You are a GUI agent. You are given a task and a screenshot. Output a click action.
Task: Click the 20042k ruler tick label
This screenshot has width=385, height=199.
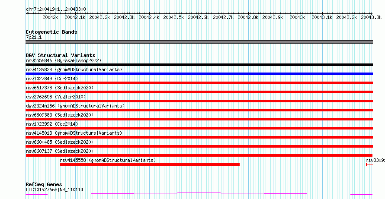50,17
